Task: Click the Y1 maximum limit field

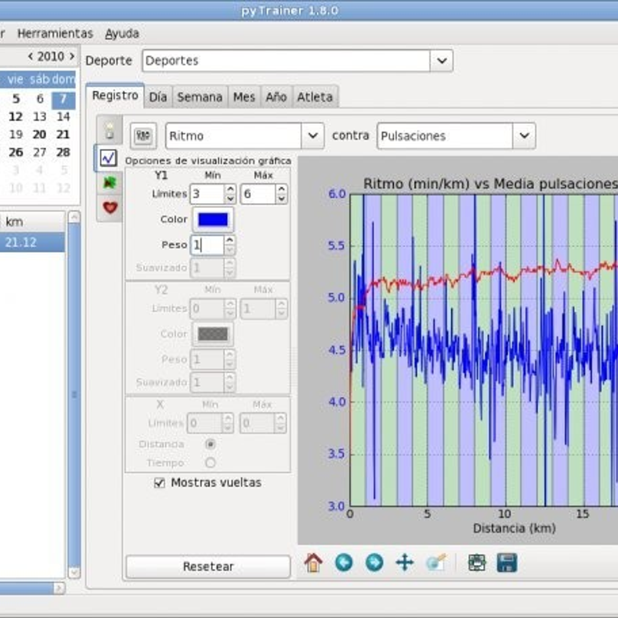Action: tap(258, 194)
